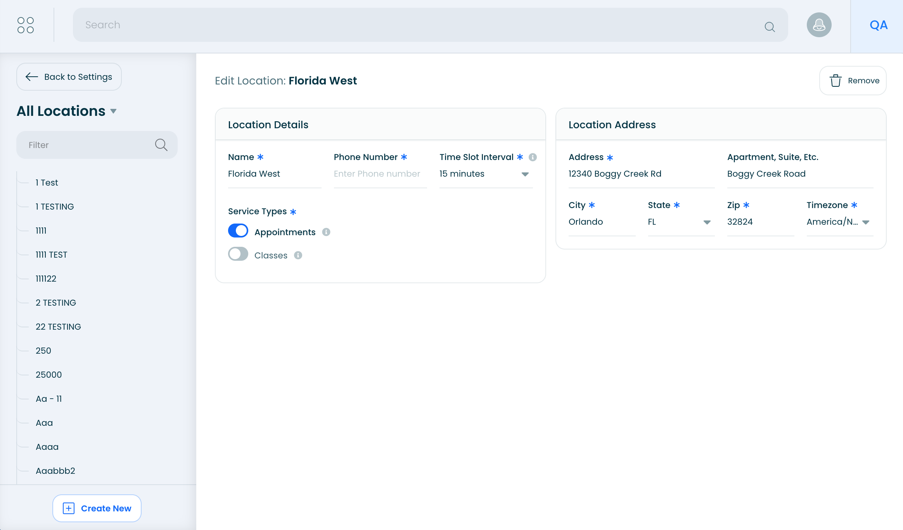Open notifications bell icon
Screen dimensions: 903x530
819,25
